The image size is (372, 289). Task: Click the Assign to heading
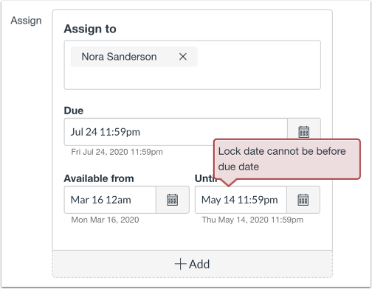pyautogui.click(x=90, y=29)
